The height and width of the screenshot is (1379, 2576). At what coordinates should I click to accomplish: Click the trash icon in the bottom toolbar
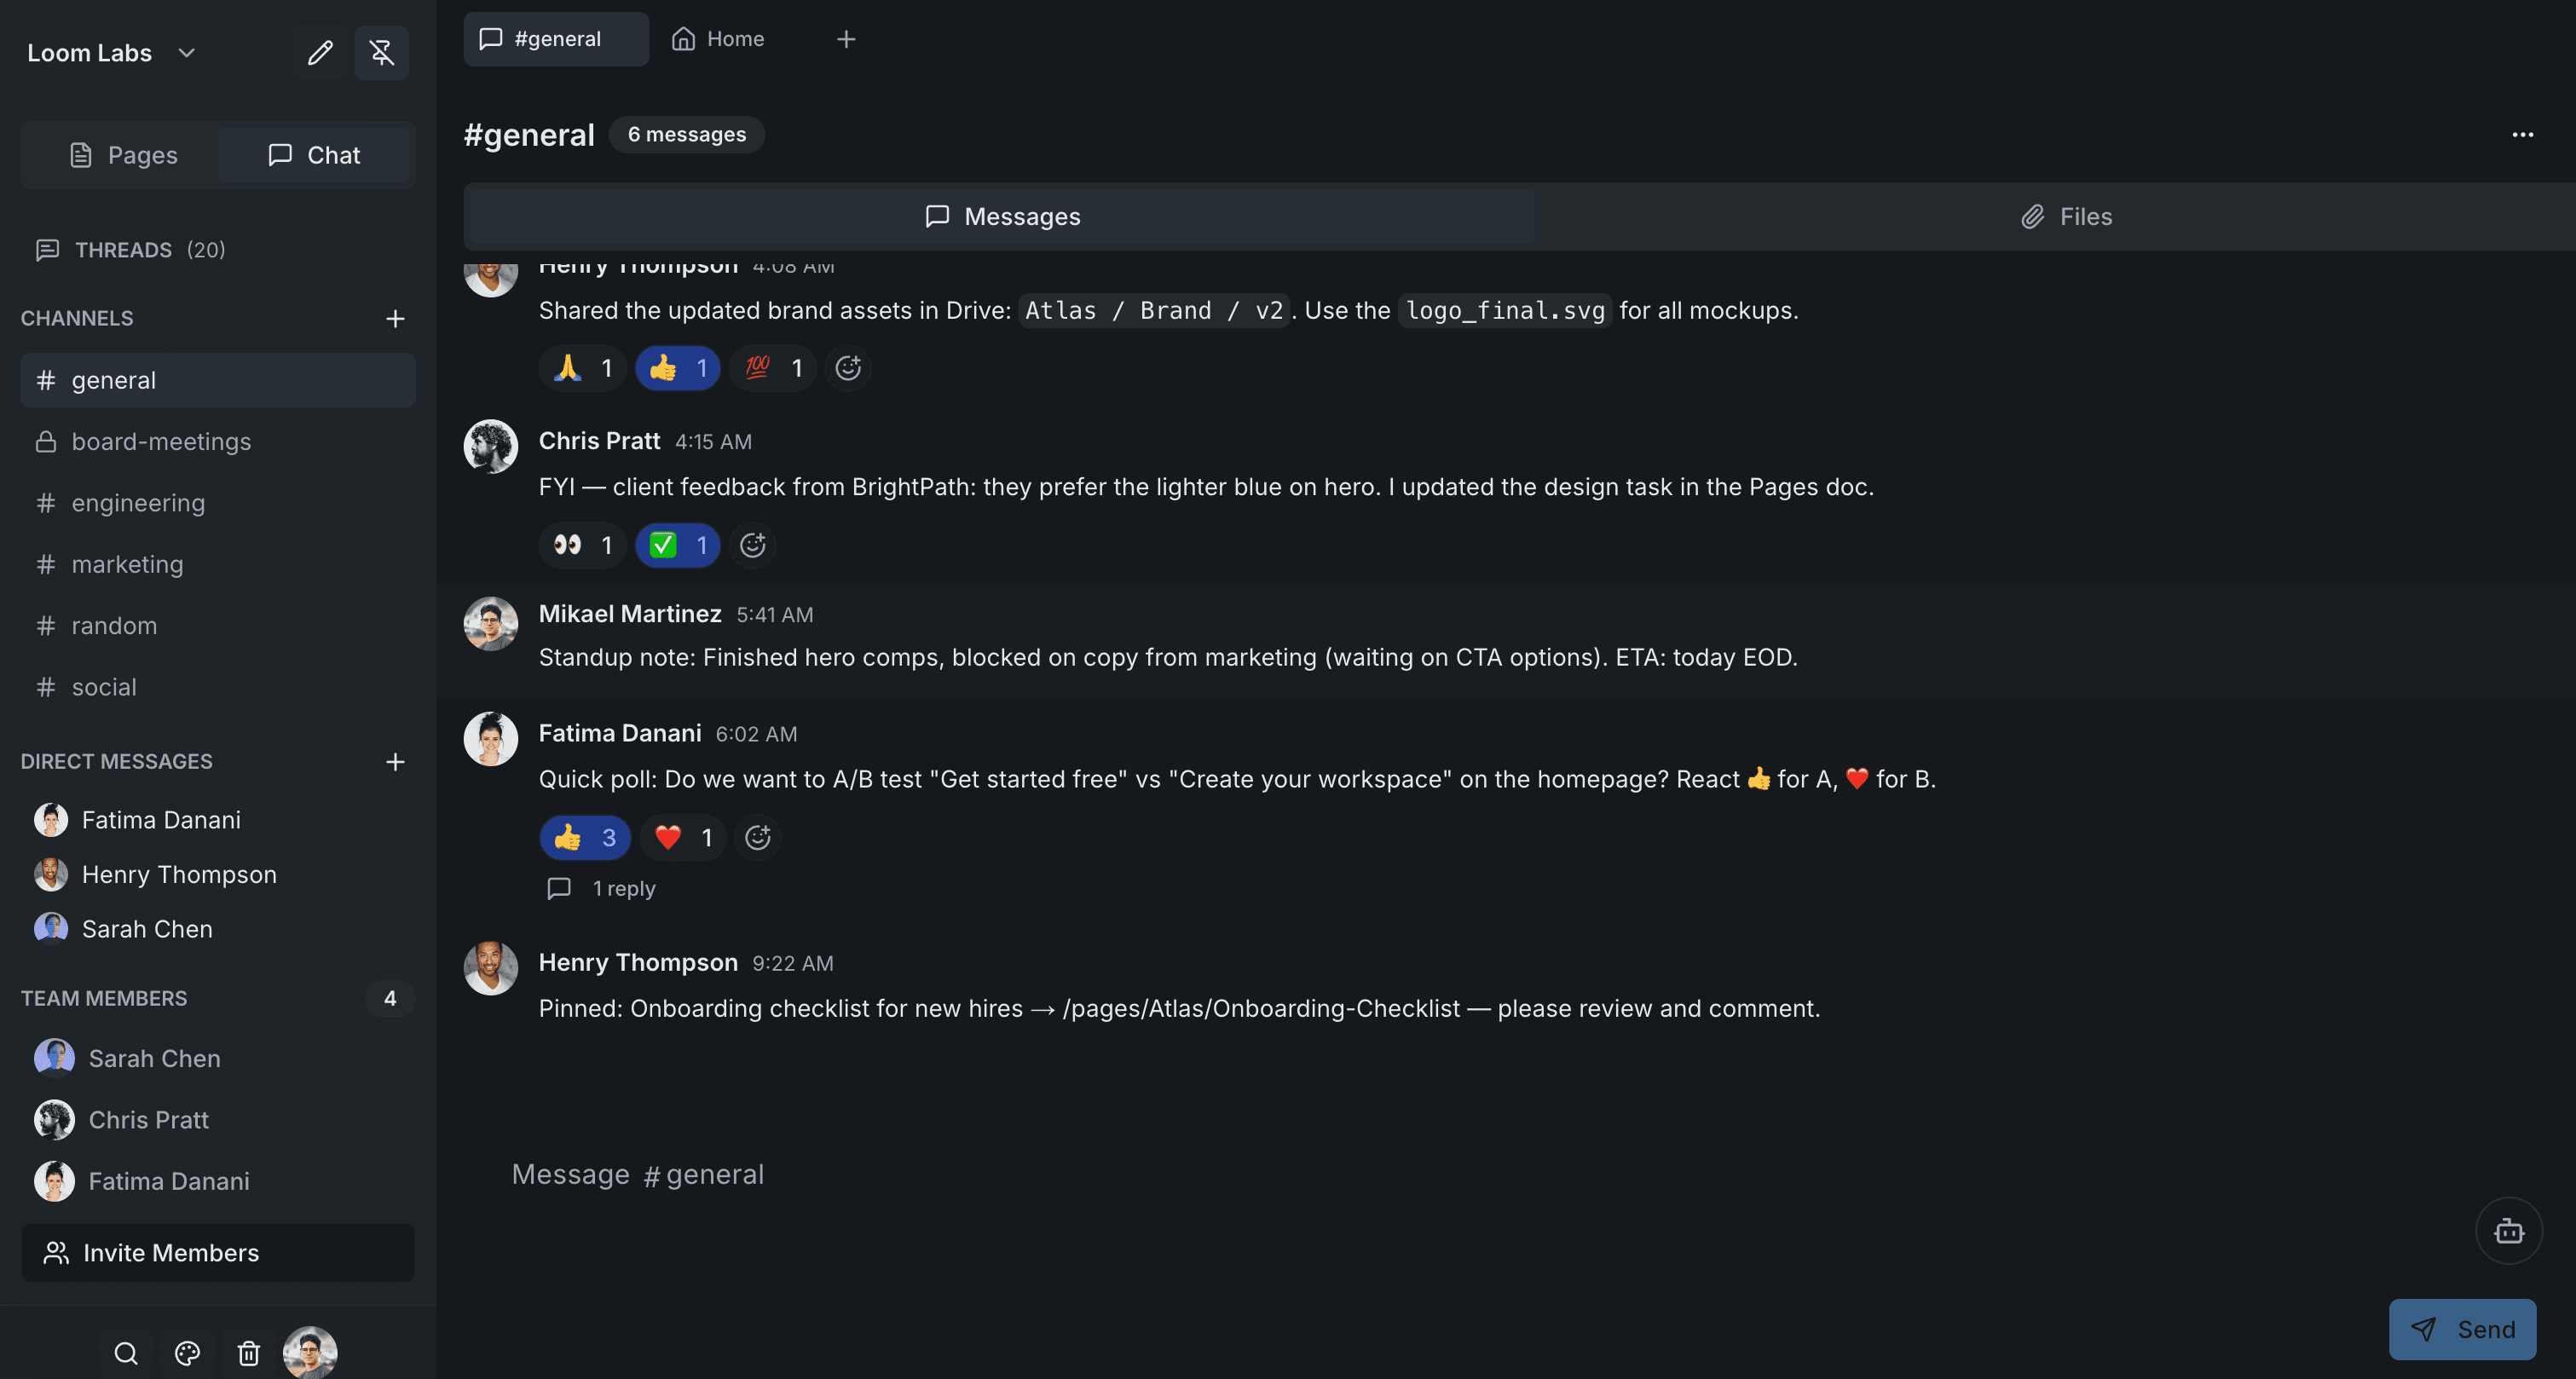point(248,1353)
